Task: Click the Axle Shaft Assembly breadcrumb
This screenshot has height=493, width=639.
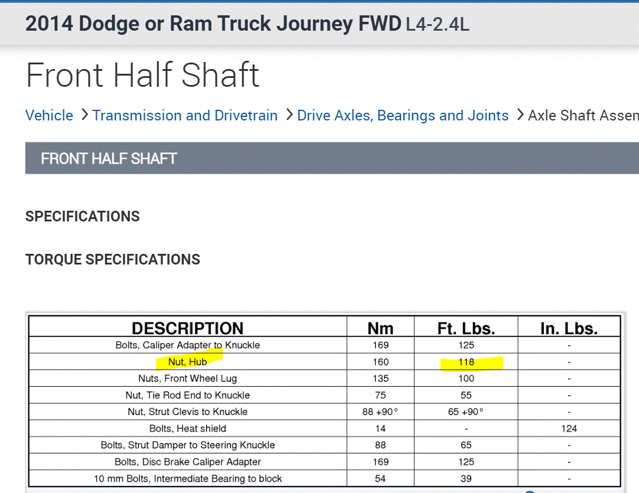Action: click(x=583, y=115)
